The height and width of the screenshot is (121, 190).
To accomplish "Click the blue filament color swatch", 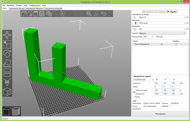I will (135, 23).
